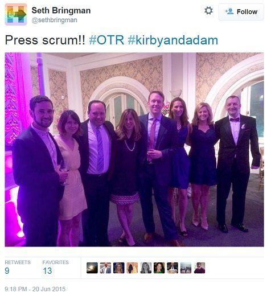Click the seventh favoriter avatar thumbnail

click(x=173, y=268)
